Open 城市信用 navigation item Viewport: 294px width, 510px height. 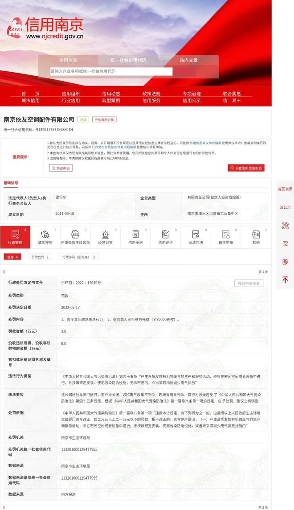coord(31,100)
